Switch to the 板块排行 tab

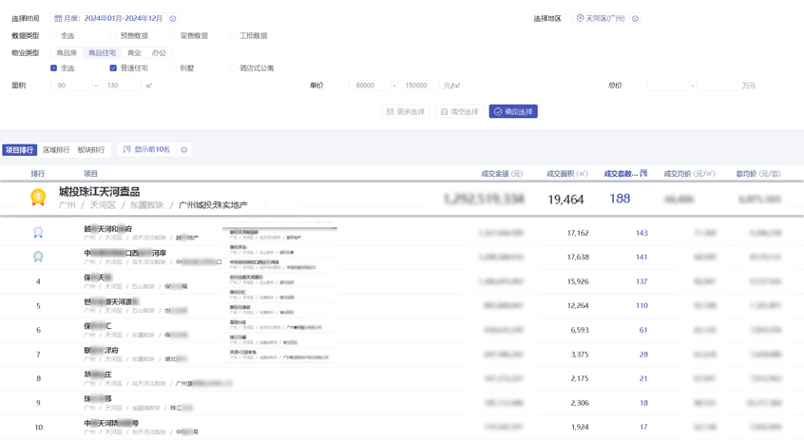(x=91, y=150)
